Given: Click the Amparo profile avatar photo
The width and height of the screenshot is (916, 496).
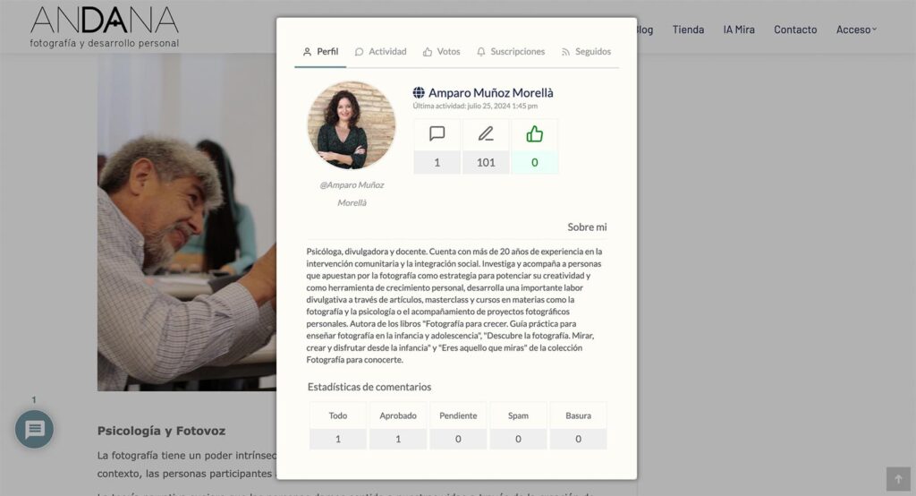Looking at the screenshot, I should [x=352, y=125].
